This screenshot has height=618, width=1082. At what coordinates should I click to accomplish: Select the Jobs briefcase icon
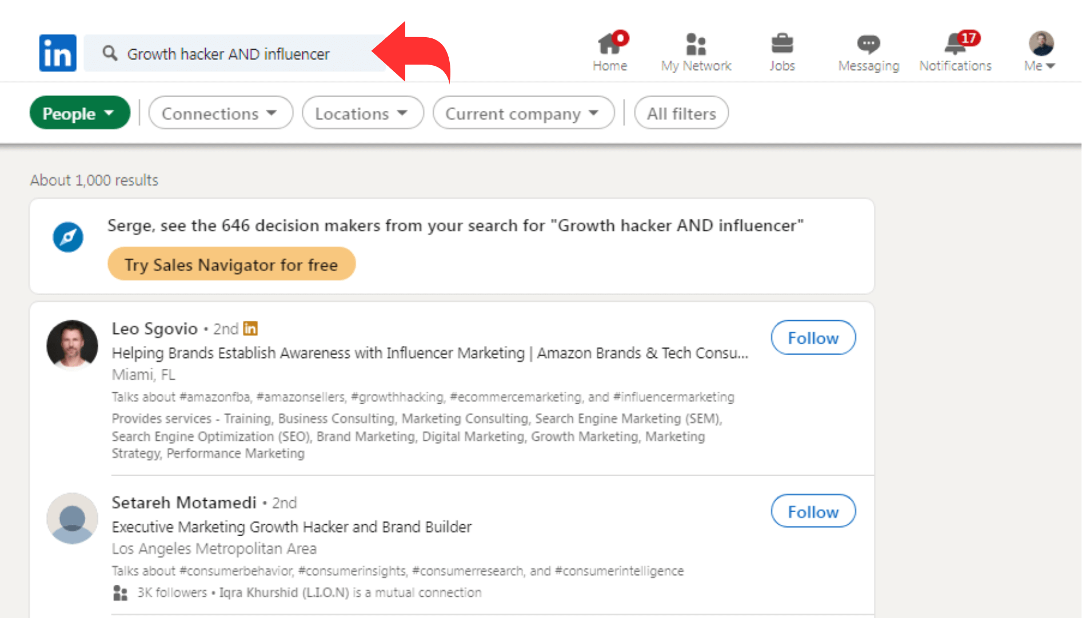(x=782, y=50)
